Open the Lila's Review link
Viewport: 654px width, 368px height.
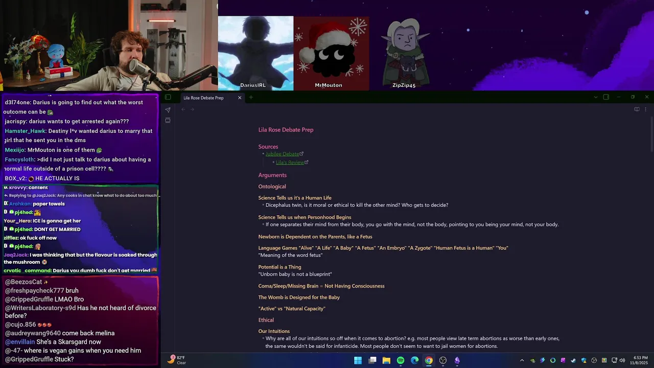tap(292, 163)
